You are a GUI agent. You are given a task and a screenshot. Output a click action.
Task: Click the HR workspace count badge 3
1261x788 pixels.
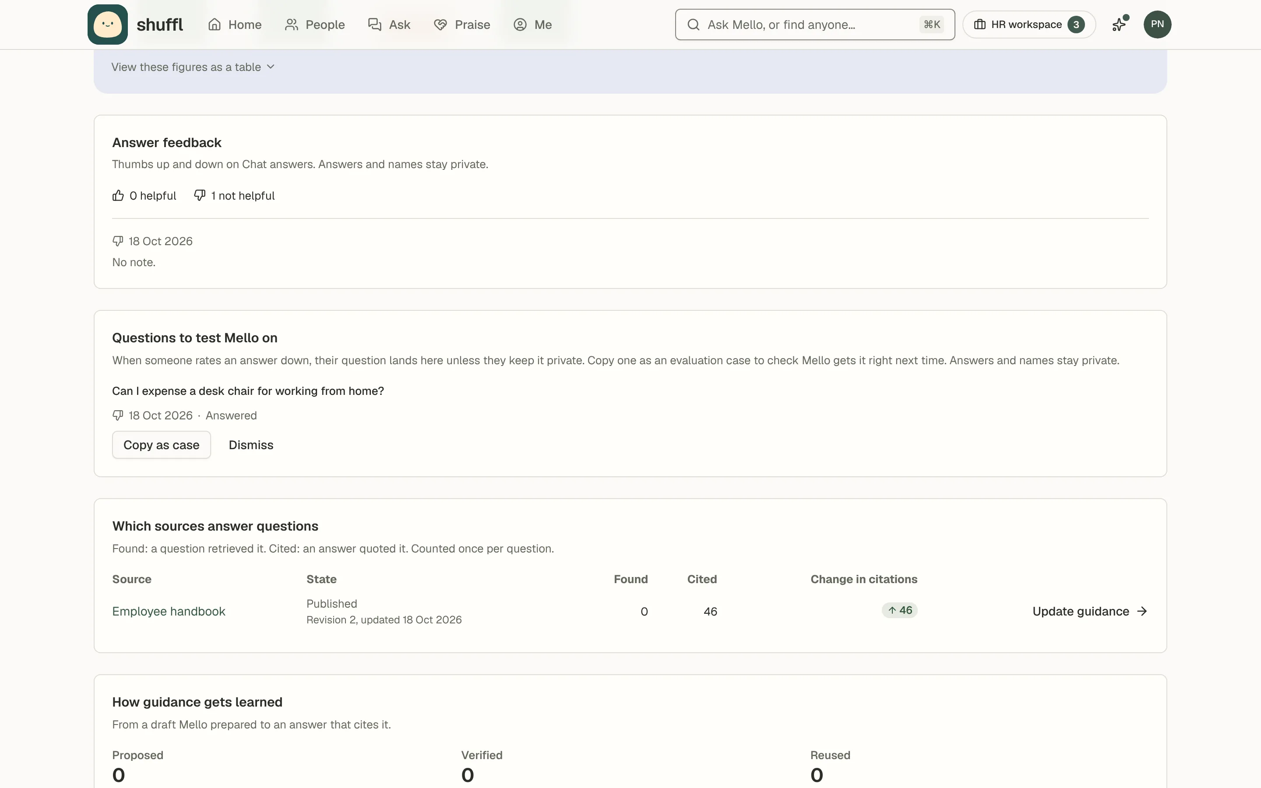(1075, 25)
